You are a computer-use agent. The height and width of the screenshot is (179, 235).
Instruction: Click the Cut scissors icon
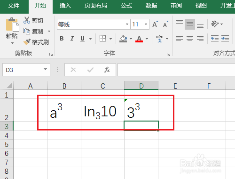pos(27,20)
